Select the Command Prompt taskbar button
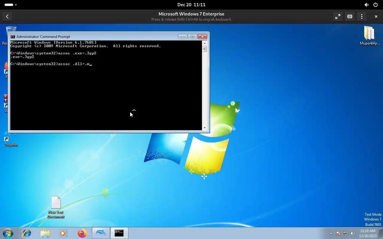383x239 pixels. (119, 233)
